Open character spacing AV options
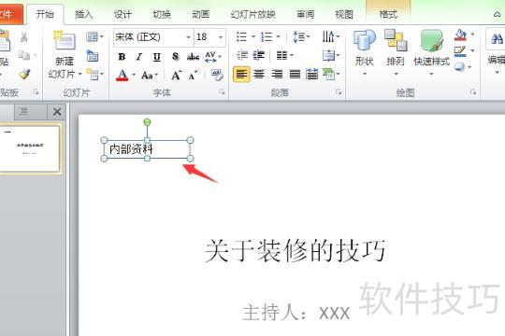This screenshot has height=336, width=505. (210, 57)
